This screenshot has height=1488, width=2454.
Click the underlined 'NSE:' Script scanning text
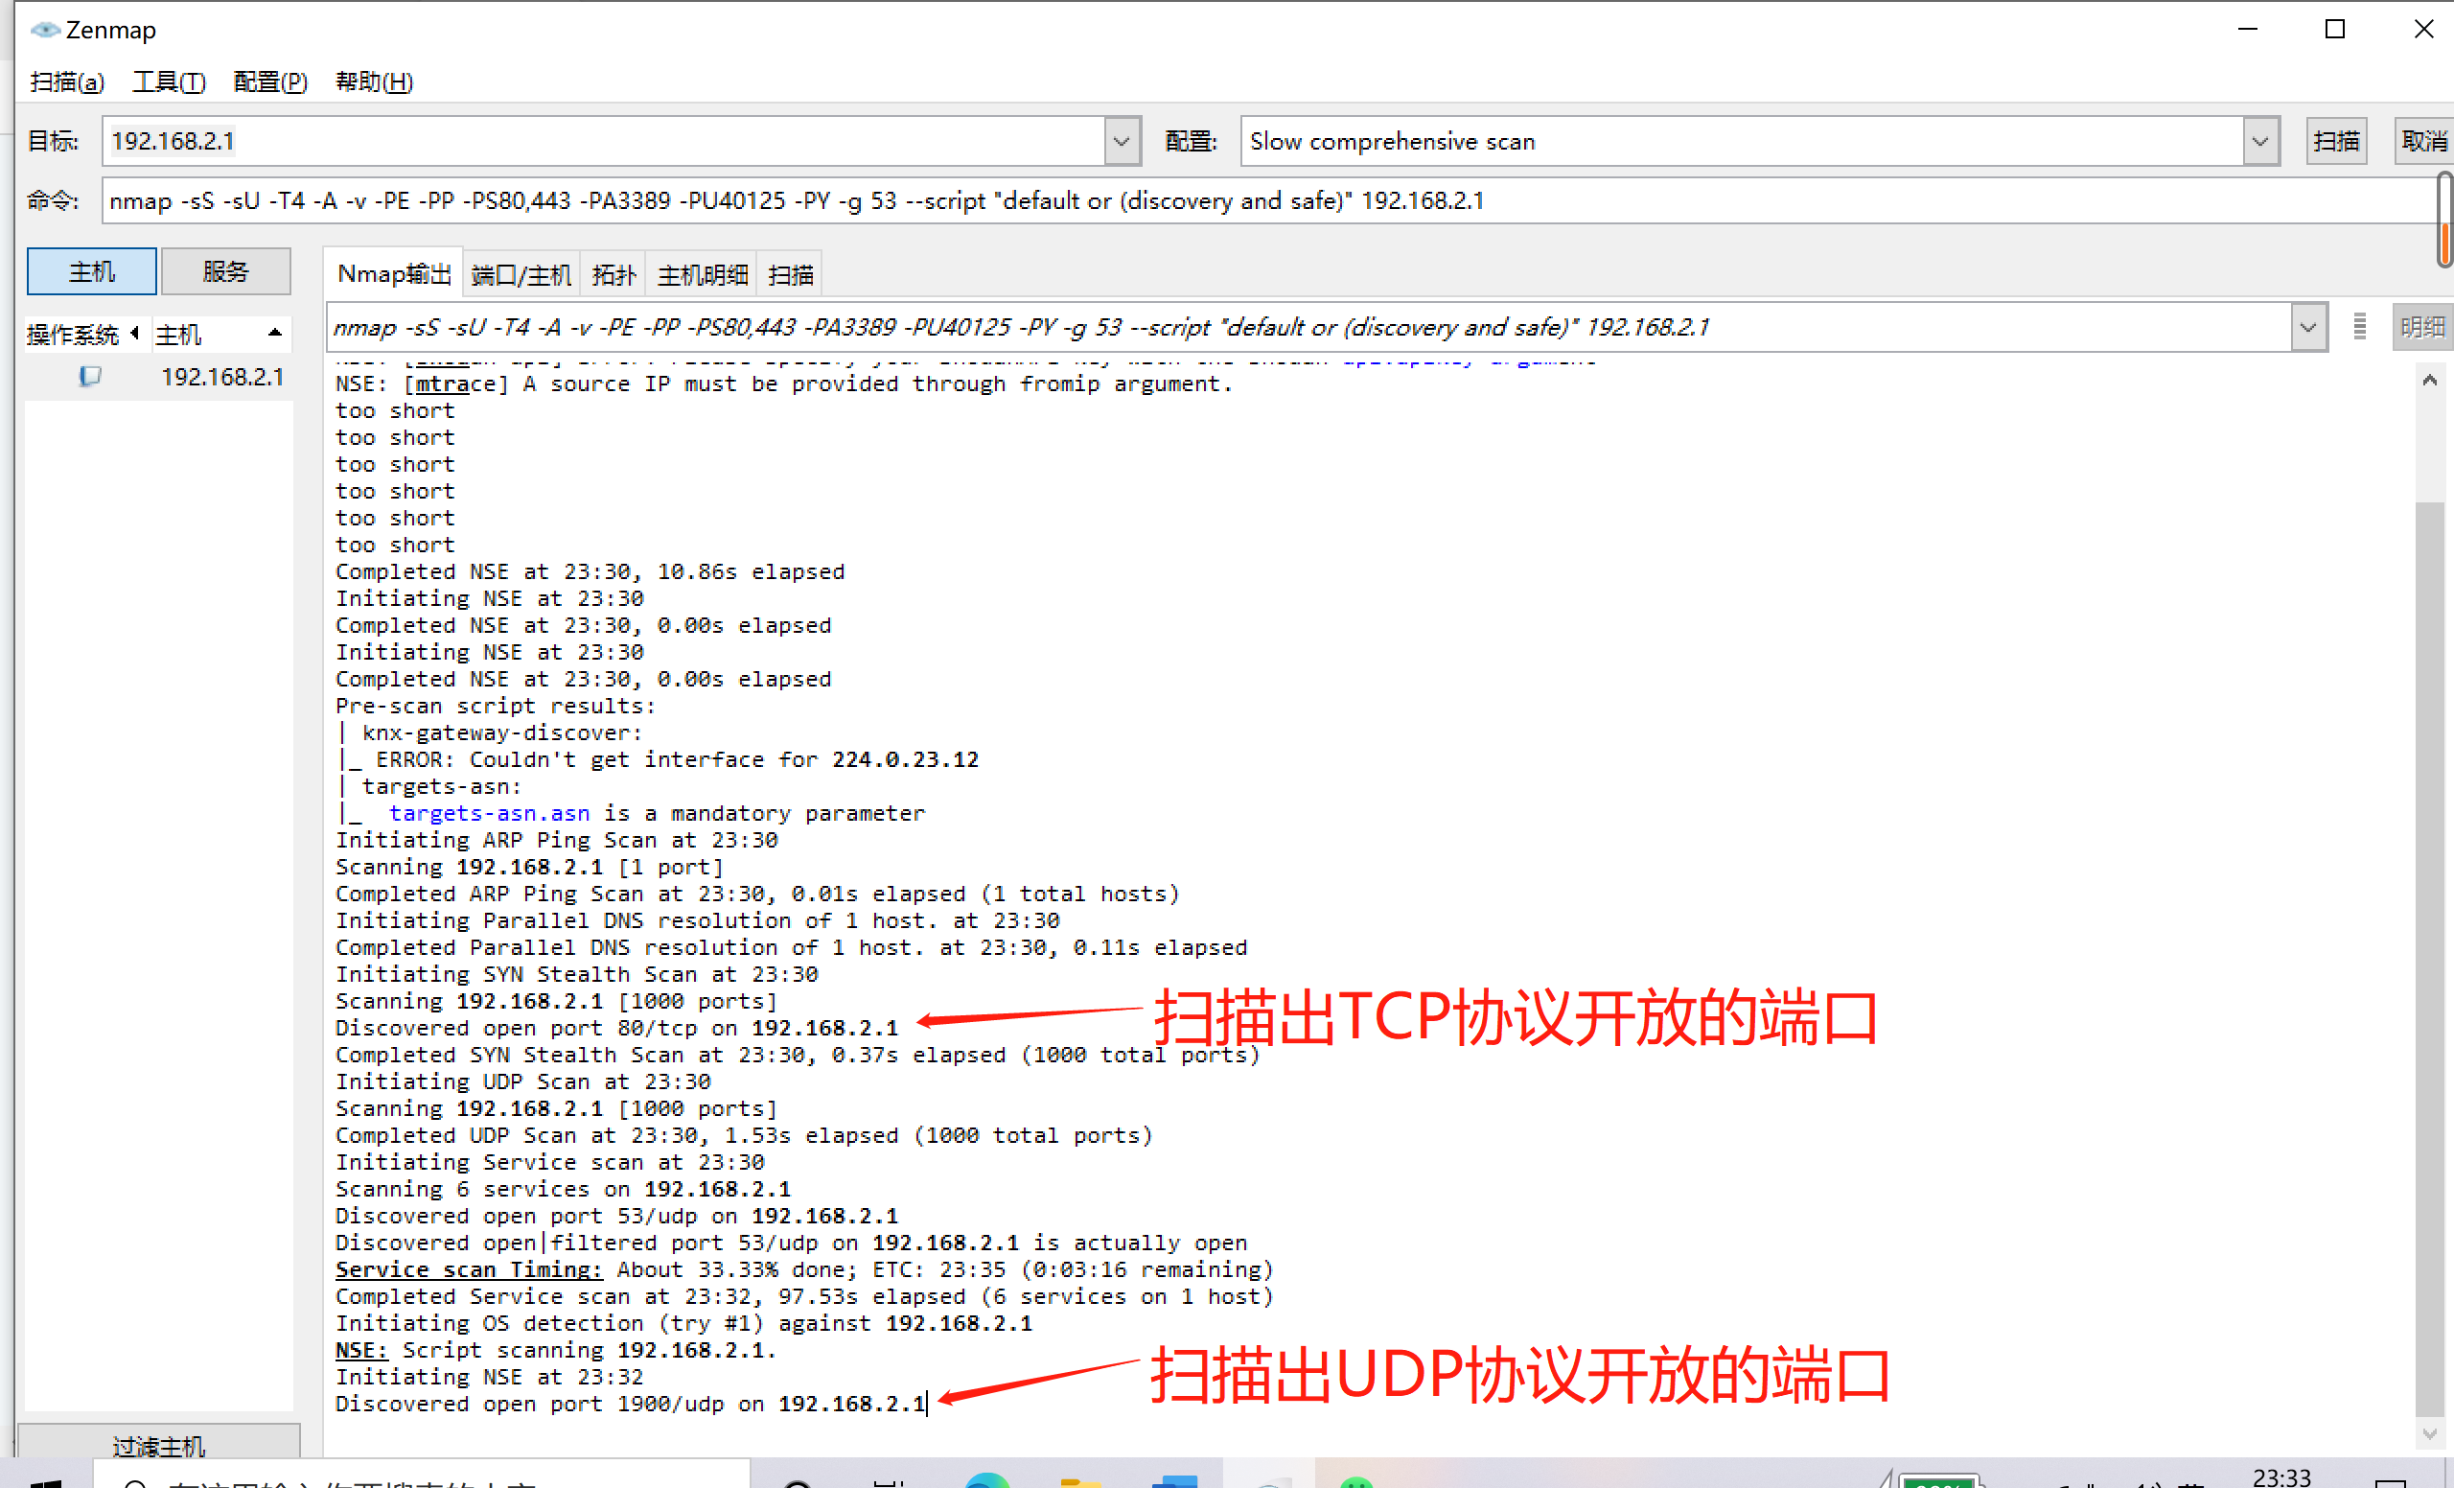[x=360, y=1350]
